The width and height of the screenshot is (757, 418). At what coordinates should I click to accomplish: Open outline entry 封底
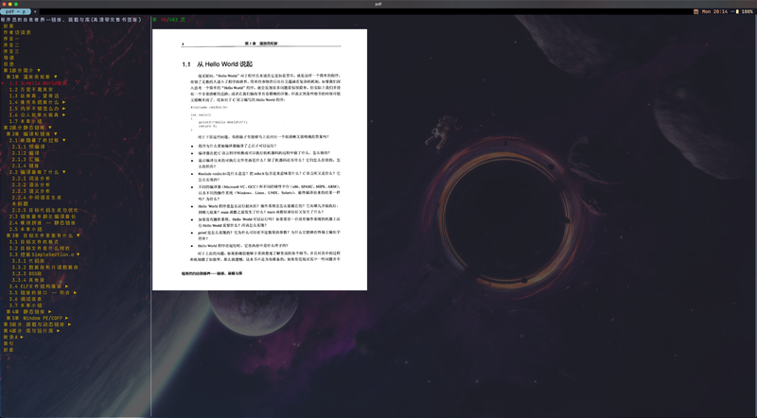(x=9, y=350)
